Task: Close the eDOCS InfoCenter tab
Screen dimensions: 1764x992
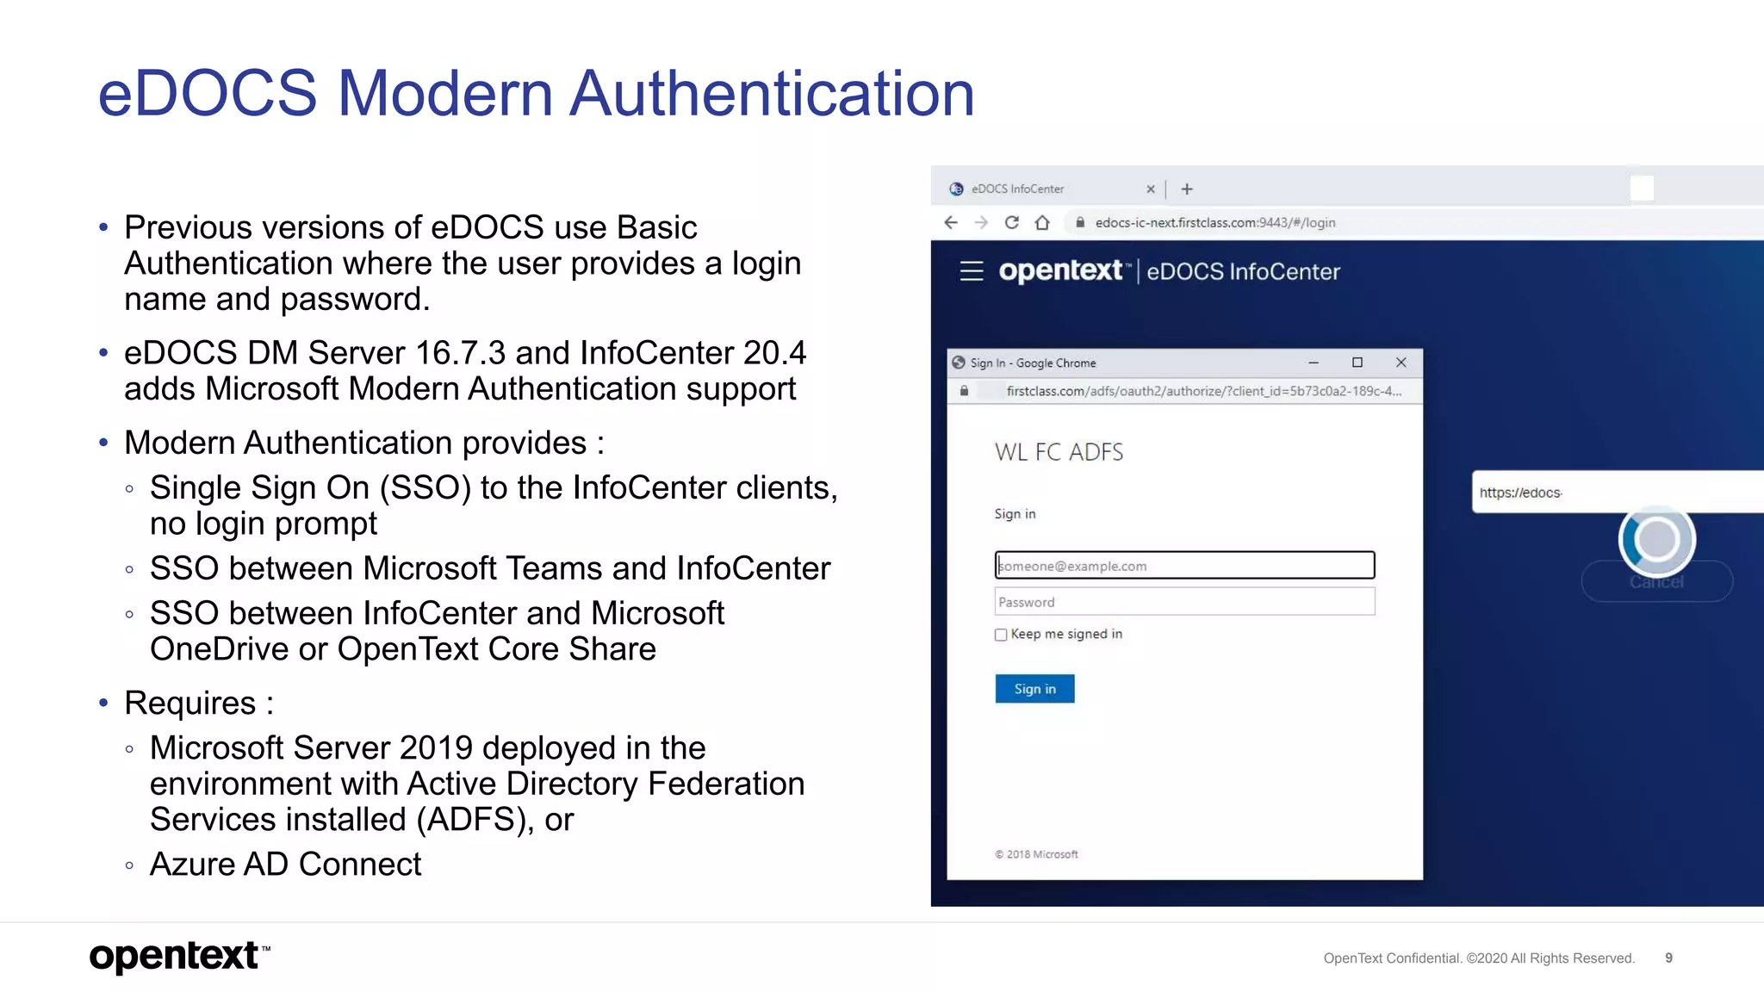Action: (1151, 189)
